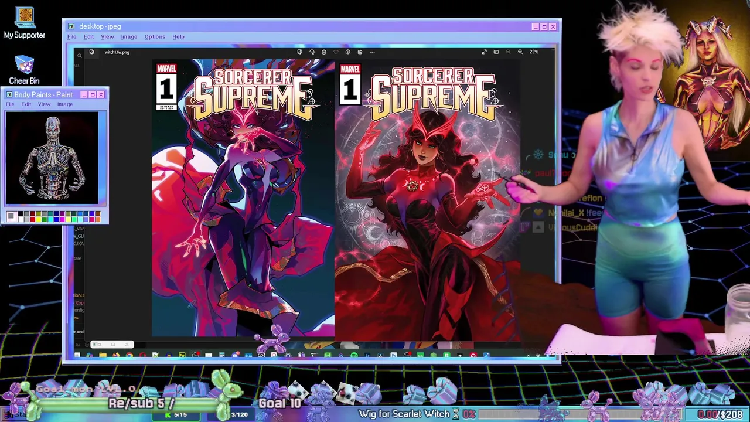Open File menu in desktop-jpeg window
This screenshot has width=750, height=422.
pos(71,36)
